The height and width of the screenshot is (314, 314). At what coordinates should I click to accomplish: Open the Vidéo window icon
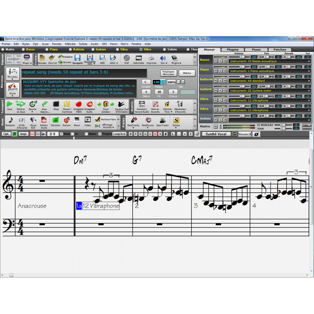88,120
